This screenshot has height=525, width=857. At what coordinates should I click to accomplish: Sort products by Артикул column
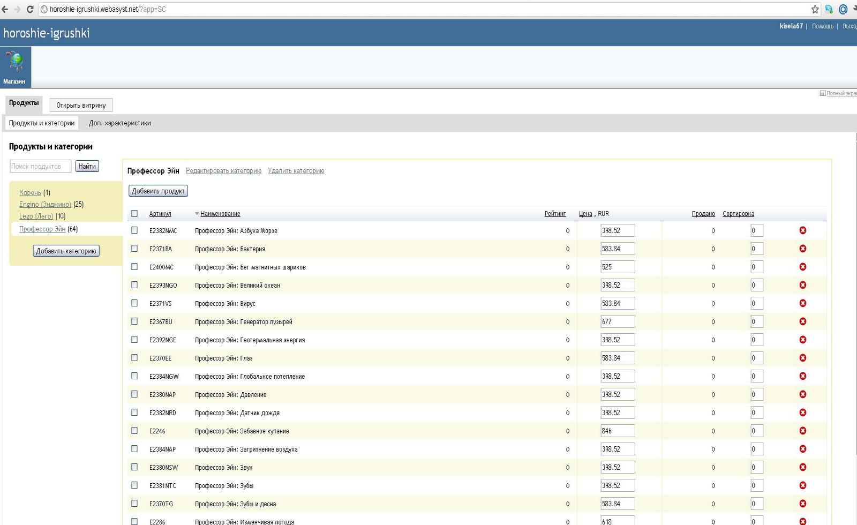tap(160, 214)
